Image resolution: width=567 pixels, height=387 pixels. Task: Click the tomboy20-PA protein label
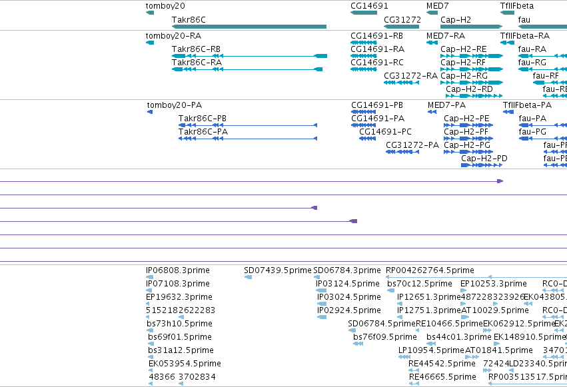pos(175,105)
